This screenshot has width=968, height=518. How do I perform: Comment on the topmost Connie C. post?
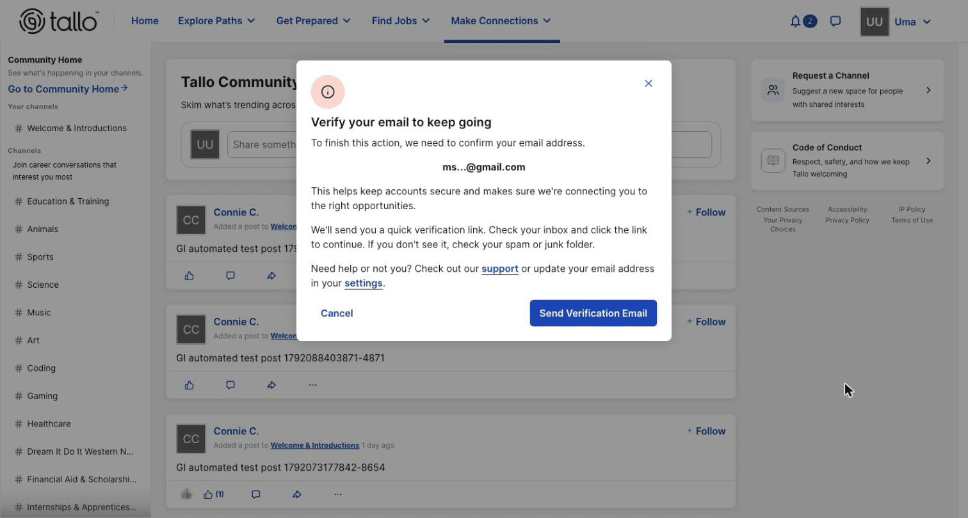tap(230, 276)
